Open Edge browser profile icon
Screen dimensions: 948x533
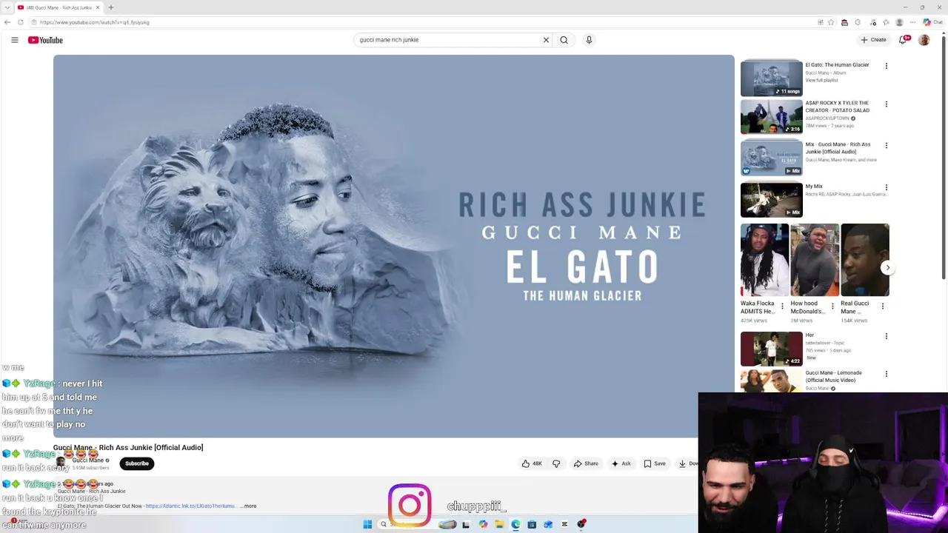(x=899, y=22)
